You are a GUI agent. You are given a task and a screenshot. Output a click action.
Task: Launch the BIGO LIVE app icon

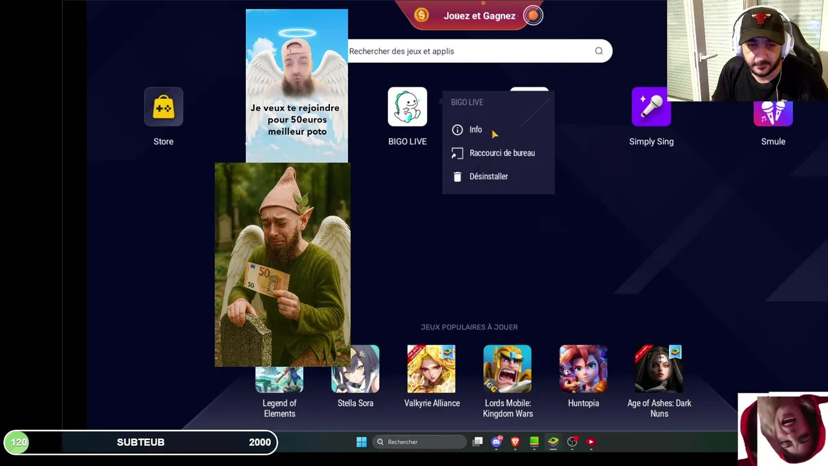408,107
